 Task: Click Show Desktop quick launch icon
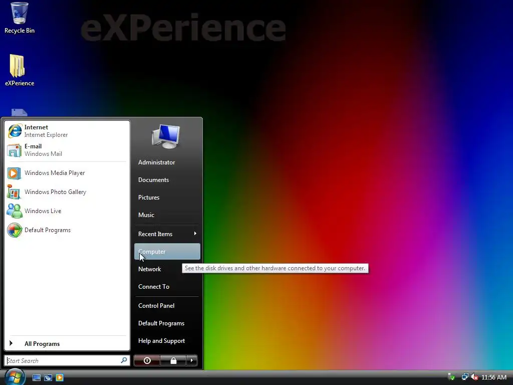click(36, 377)
